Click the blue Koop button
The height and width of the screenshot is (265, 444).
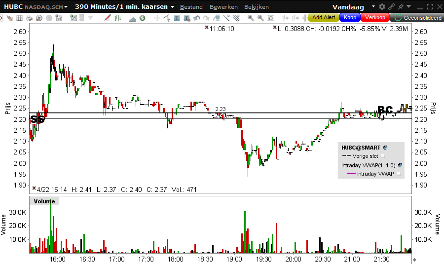pyautogui.click(x=350, y=18)
